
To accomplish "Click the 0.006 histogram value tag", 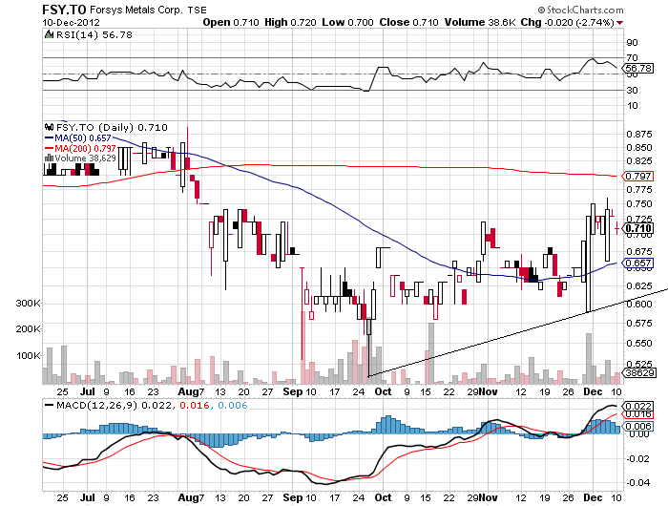I will [637, 426].
